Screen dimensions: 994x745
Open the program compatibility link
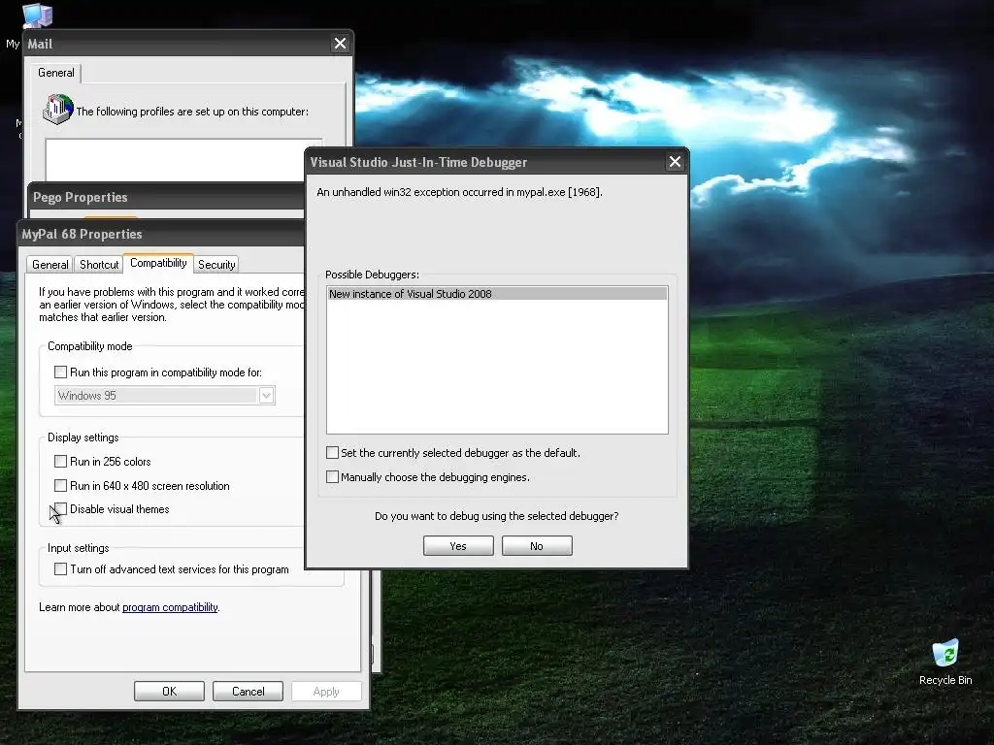[170, 607]
